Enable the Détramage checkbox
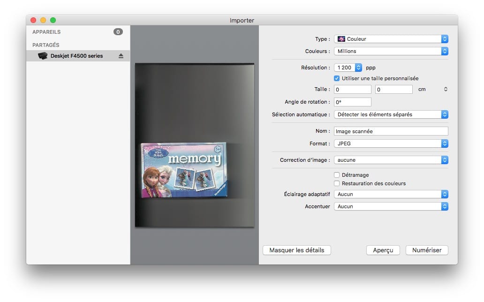The image size is (484, 302). [336, 175]
